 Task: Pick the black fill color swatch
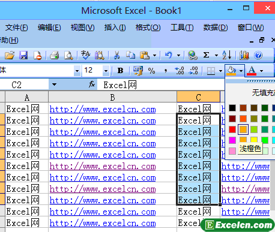(x=232, y=108)
